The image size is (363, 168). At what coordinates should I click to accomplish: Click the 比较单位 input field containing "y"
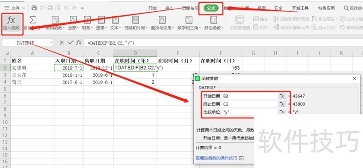(x=250, y=112)
